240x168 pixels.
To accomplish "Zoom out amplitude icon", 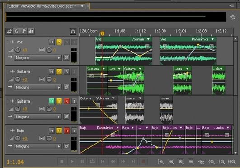I will coord(171,161).
